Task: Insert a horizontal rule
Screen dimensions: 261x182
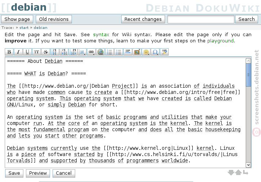Action: coord(128,52)
